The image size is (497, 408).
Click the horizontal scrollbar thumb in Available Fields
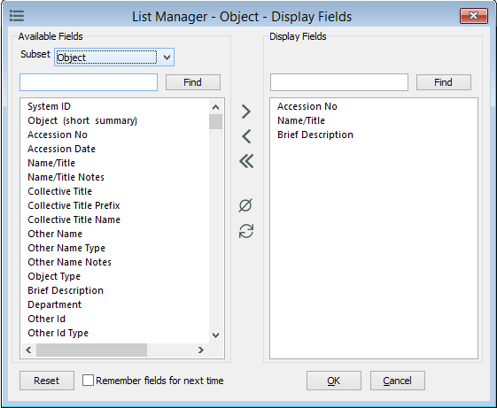[x=91, y=350]
